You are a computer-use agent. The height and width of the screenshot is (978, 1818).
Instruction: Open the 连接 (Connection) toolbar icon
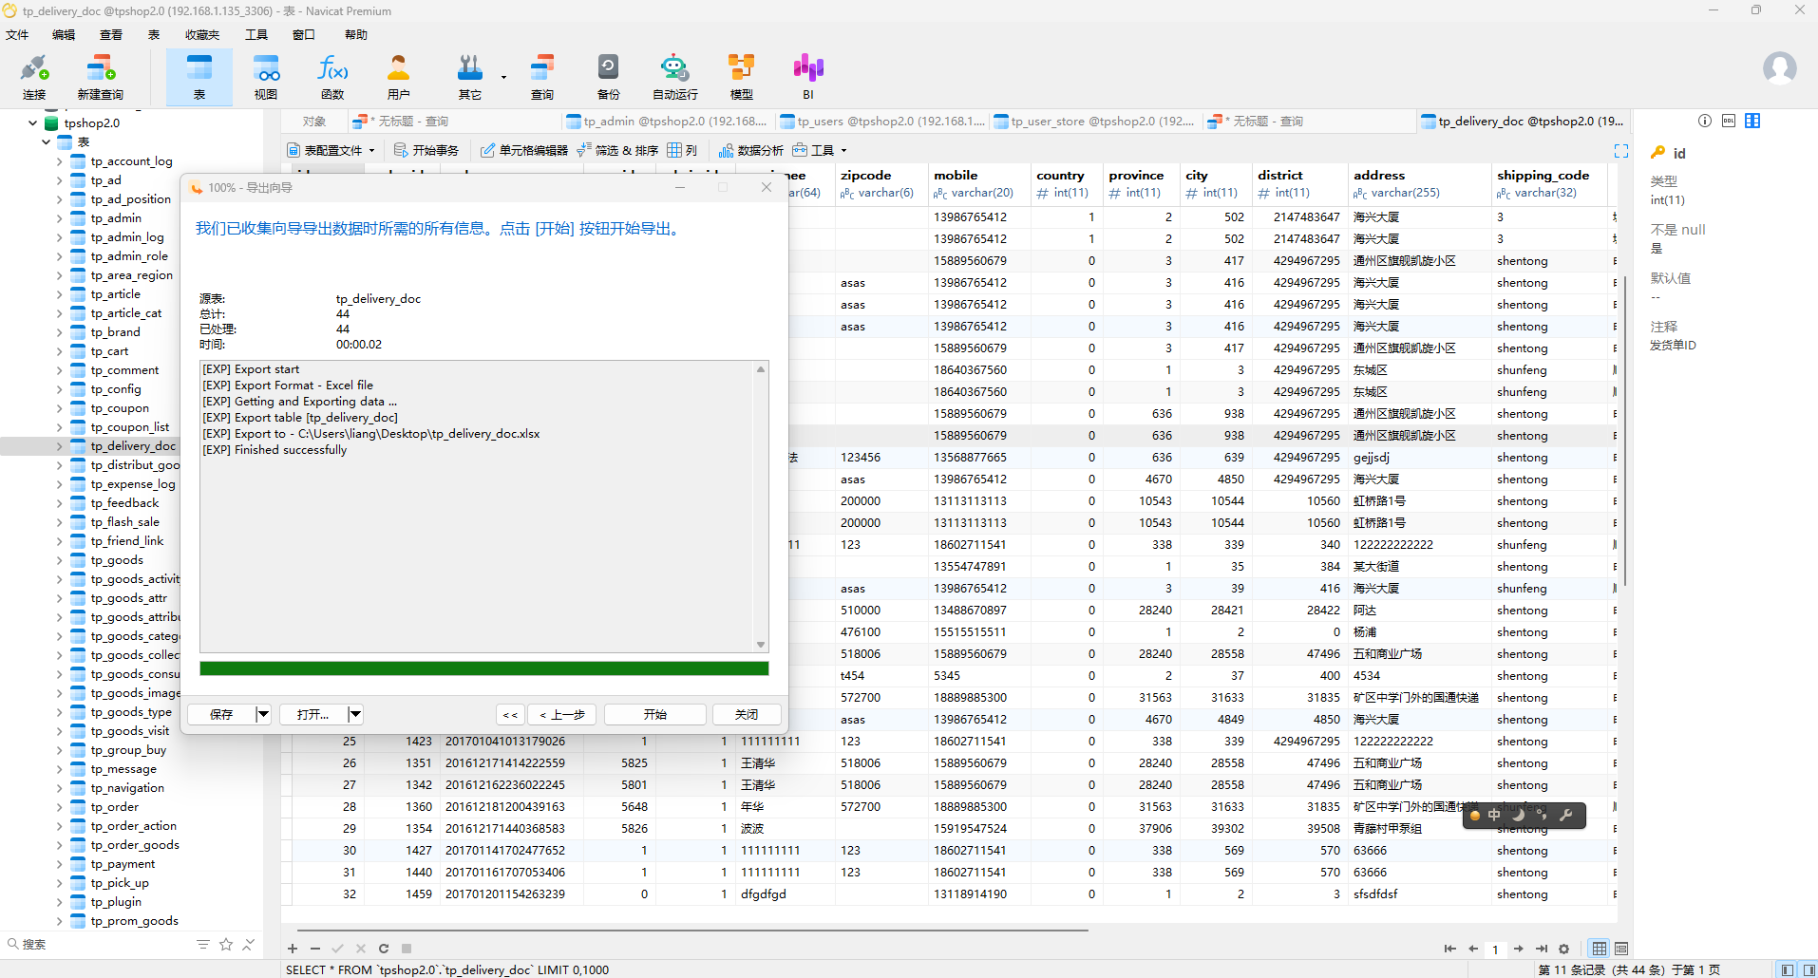34,77
